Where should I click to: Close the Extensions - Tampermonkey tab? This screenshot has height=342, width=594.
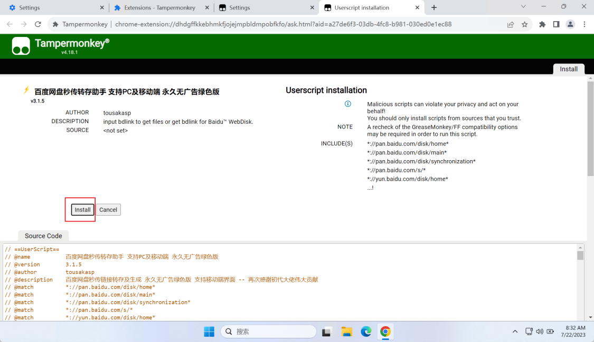click(207, 7)
